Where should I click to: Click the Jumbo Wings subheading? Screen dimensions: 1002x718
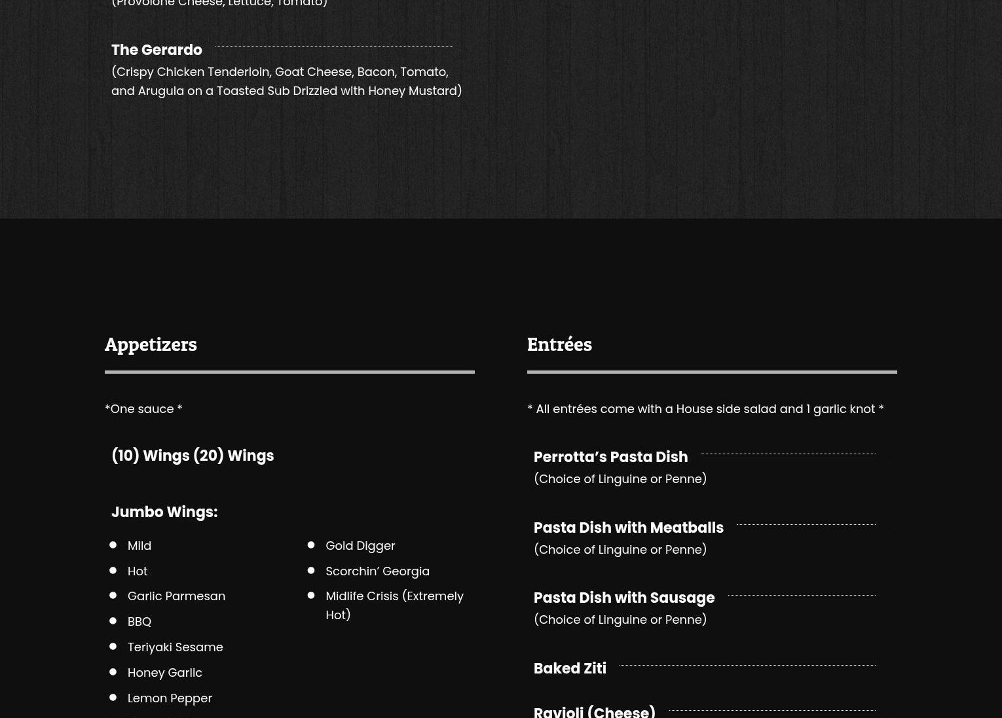pos(164,512)
